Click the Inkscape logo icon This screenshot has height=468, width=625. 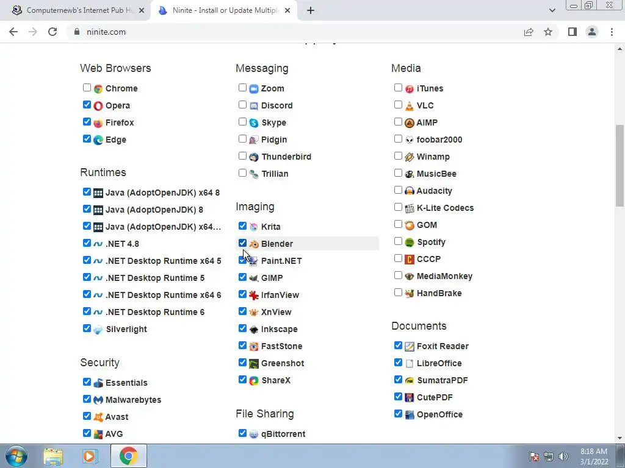coord(254,330)
